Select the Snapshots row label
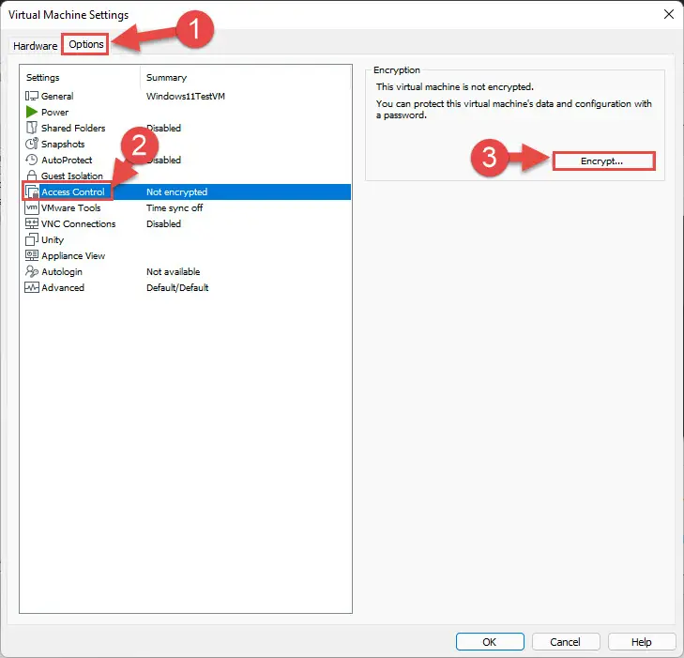 [63, 144]
